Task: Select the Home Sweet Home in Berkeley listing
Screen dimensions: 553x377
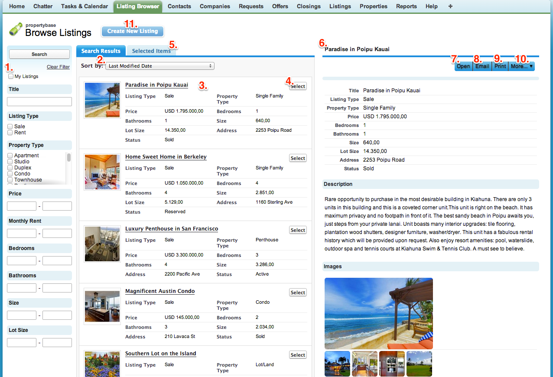Action: pos(298,158)
